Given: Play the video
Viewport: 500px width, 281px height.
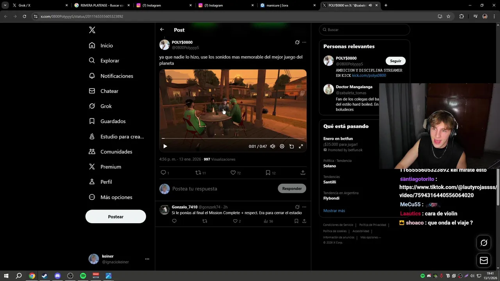Looking at the screenshot, I should pos(165,146).
